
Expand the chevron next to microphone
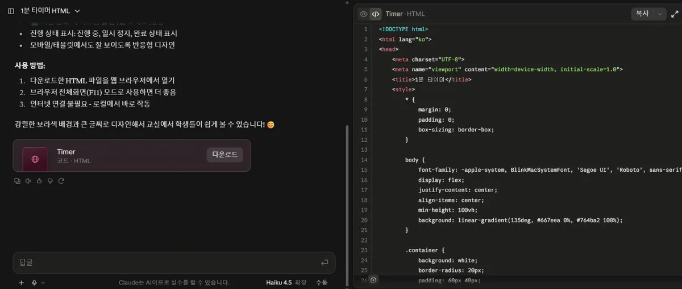point(43,282)
